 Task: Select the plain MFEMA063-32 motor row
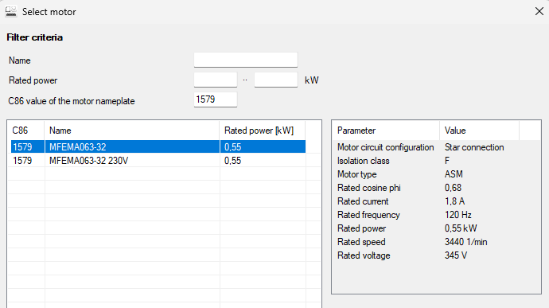click(158, 146)
